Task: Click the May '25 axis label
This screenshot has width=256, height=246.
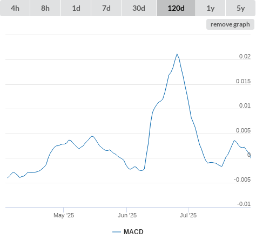Action: coord(64,215)
